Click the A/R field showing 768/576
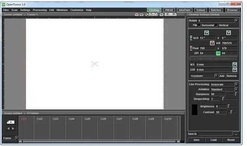Viewport: 247px width, 146px height. coord(229,43)
